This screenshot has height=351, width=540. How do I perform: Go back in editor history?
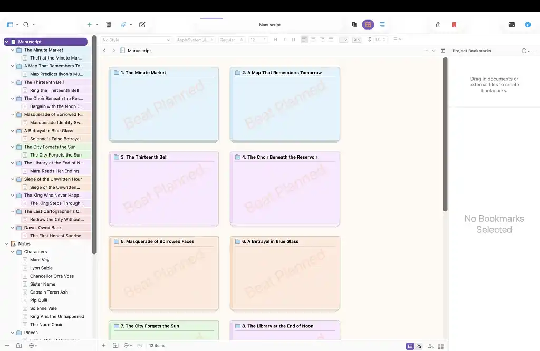pyautogui.click(x=104, y=51)
